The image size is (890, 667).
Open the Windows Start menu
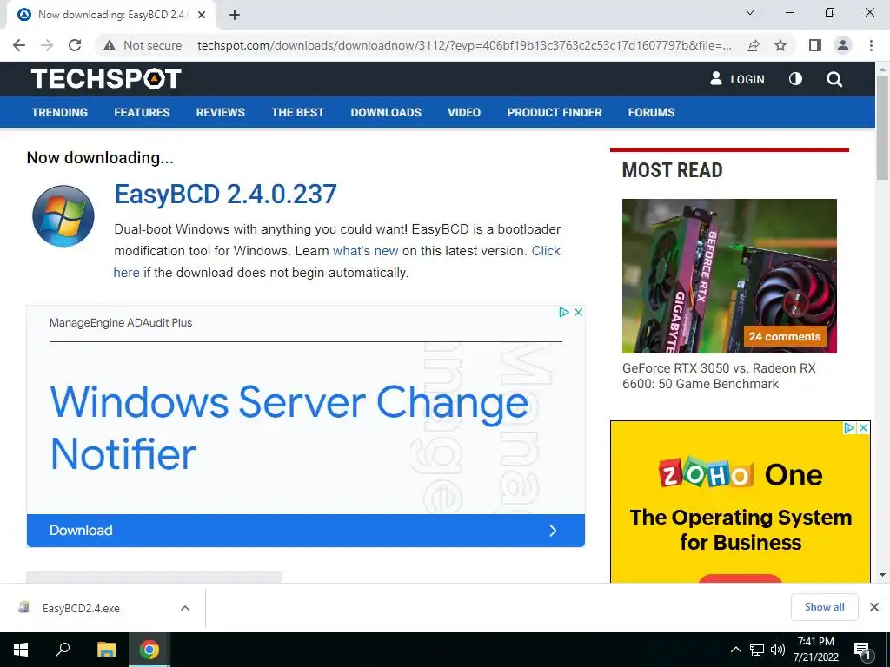(x=21, y=650)
